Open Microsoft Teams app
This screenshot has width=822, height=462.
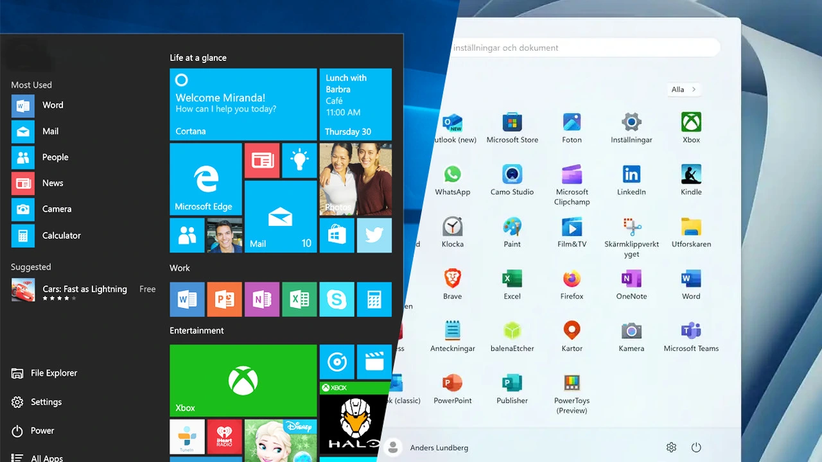coord(691,332)
